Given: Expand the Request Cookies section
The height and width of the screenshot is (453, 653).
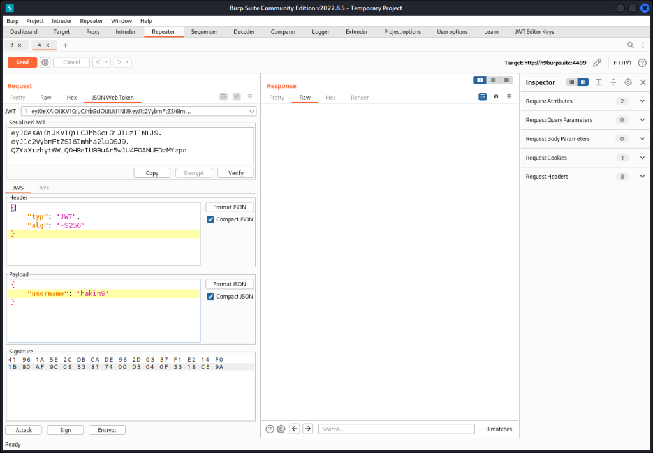Looking at the screenshot, I should [x=585, y=158].
